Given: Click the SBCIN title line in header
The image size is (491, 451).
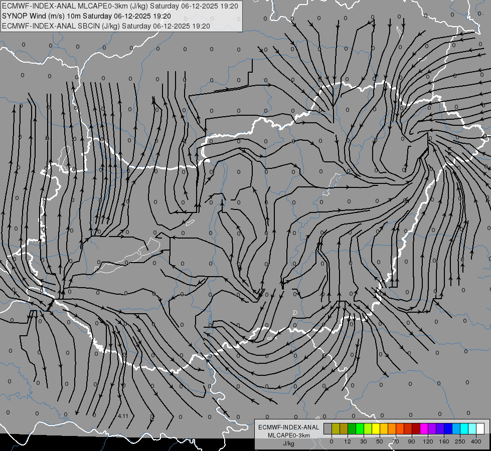Looking at the screenshot, I should click(106, 26).
